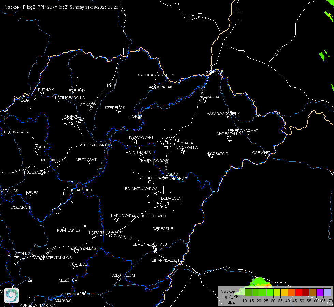Click the SZEGHALOM town label
Screen dimensions: 334x307
tap(123, 275)
